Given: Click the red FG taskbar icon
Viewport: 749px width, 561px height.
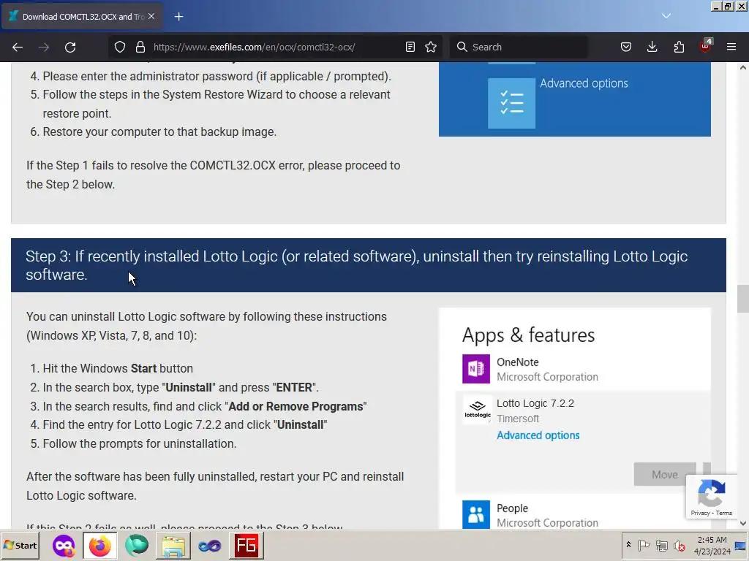Looking at the screenshot, I should click(x=246, y=545).
